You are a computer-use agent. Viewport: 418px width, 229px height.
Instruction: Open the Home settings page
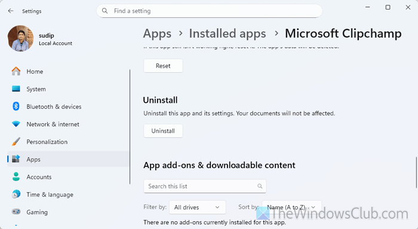(x=69, y=71)
